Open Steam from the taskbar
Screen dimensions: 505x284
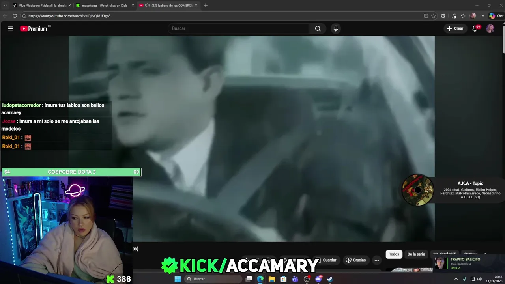[330, 279]
